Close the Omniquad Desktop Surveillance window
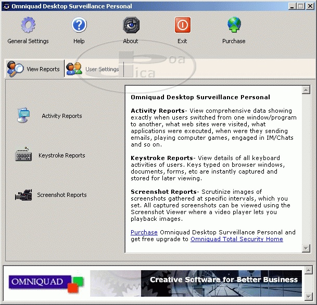This screenshot has height=305, width=317. (x=310, y=6)
